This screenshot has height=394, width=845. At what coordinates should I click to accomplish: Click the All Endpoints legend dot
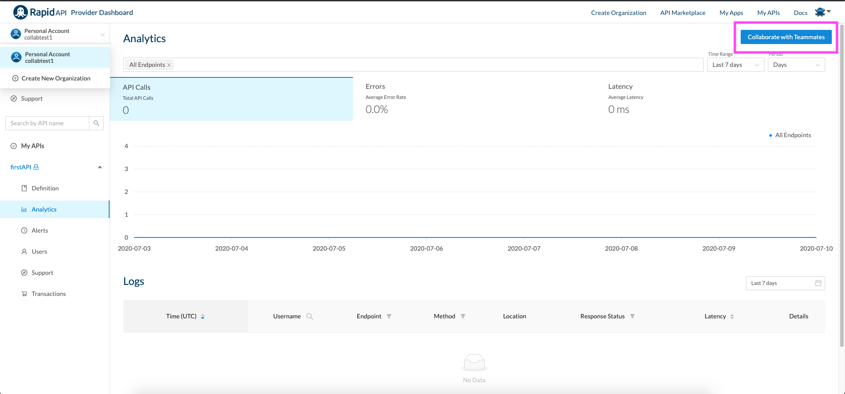point(770,135)
